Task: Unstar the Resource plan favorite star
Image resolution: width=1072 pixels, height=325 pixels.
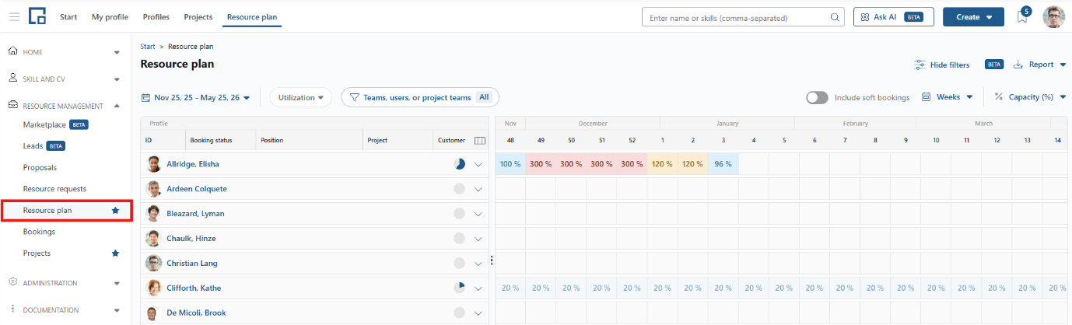Action: tap(115, 210)
